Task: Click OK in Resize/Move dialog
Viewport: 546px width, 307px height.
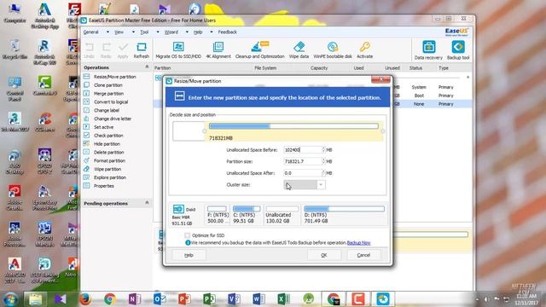Action: coord(324,255)
